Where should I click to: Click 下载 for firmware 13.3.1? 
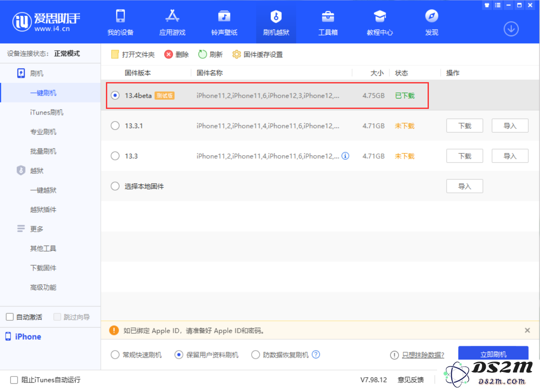(x=464, y=126)
